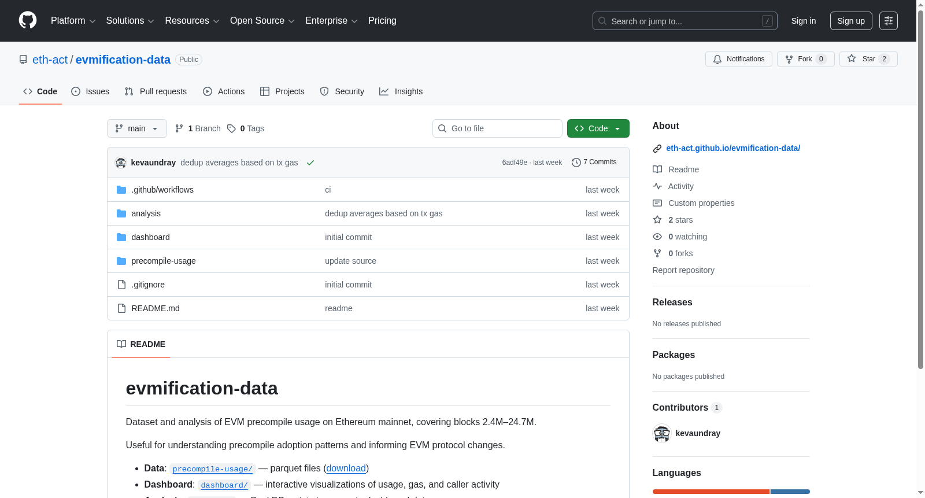Click the eye icon beside watching
This screenshot has width=925, height=498.
pos(657,237)
